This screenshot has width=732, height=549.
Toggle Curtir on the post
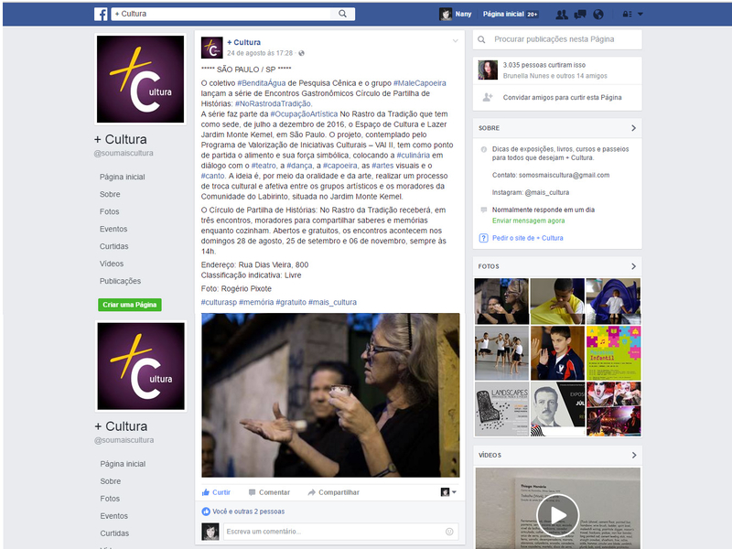point(216,492)
